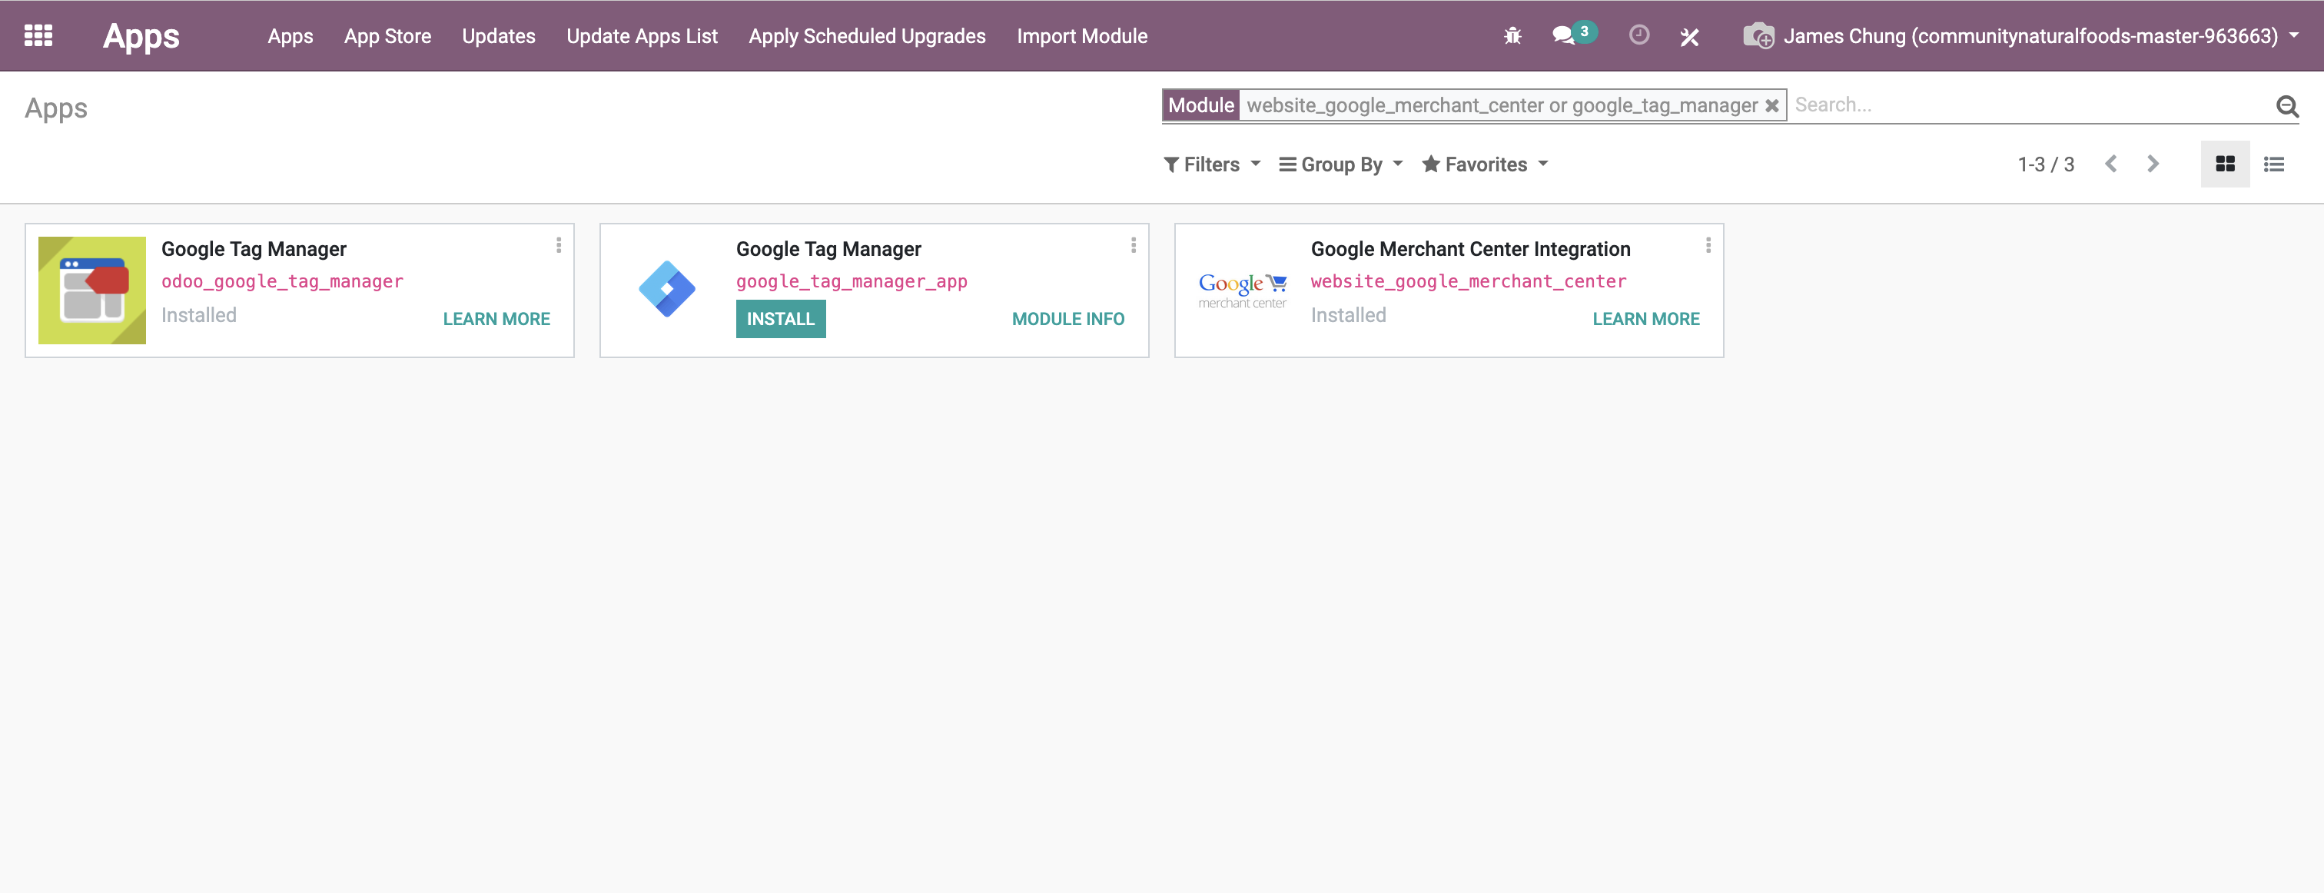Install google_tag_manager_app module
Image resolution: width=2324 pixels, height=893 pixels.
pyautogui.click(x=780, y=318)
